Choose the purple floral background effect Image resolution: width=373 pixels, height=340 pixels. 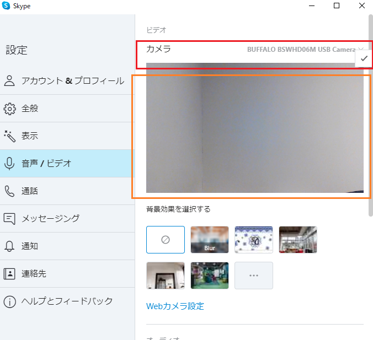tap(254, 240)
